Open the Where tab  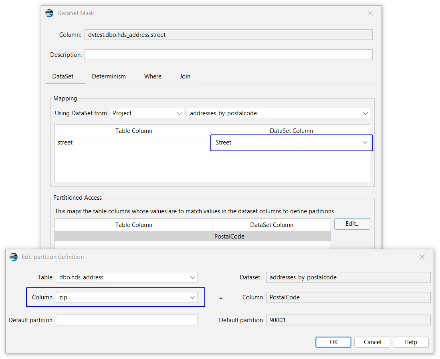[x=153, y=76]
